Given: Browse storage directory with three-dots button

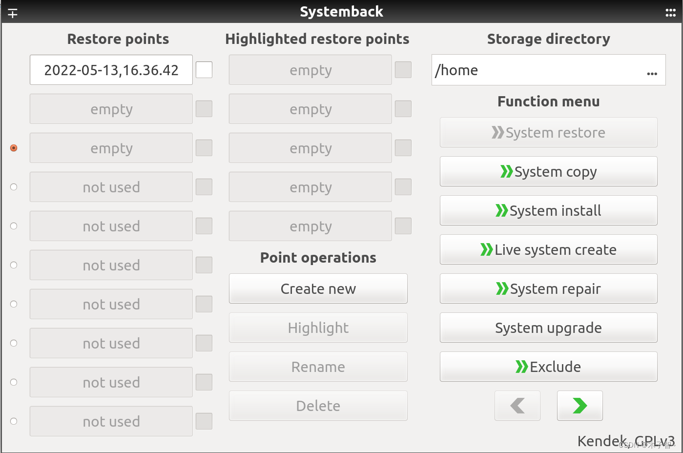Looking at the screenshot, I should click(652, 73).
